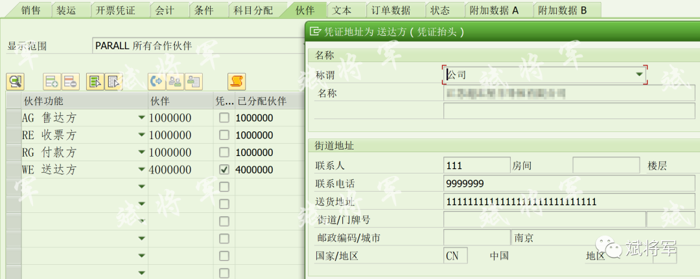Switch to the 订单数据 tab

coord(391,11)
